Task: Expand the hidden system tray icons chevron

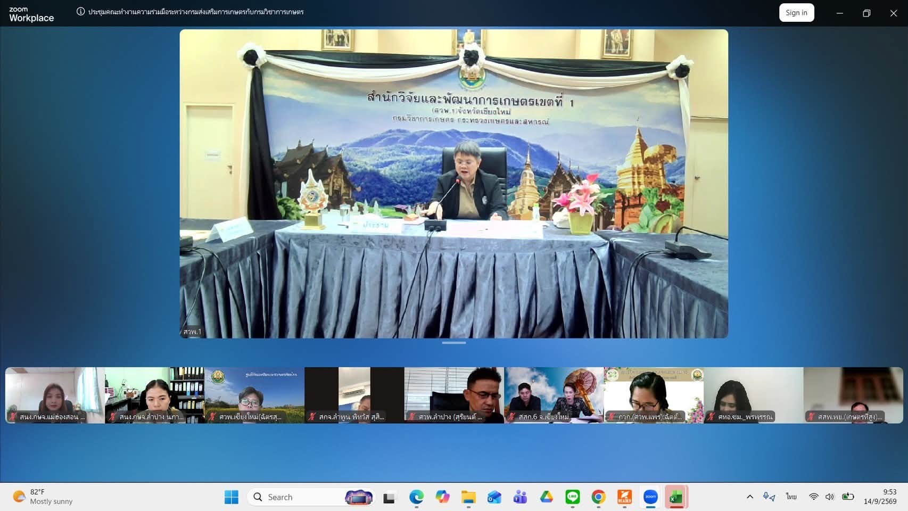Action: [750, 497]
